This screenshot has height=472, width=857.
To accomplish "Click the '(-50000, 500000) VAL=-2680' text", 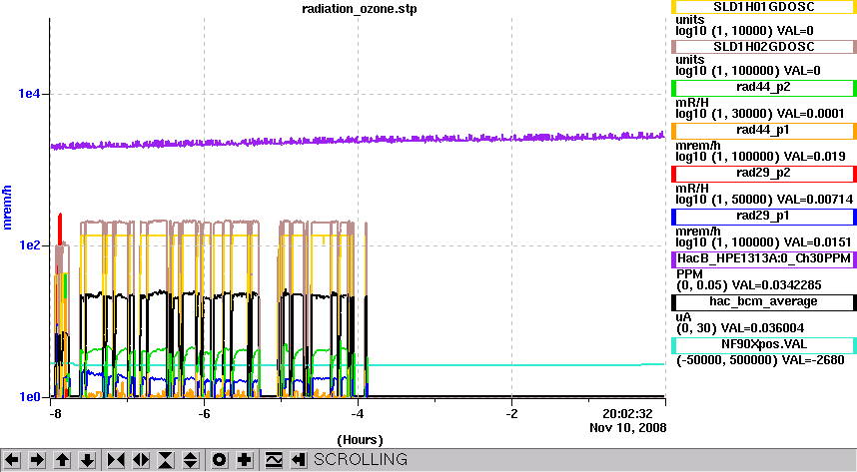I will [760, 360].
